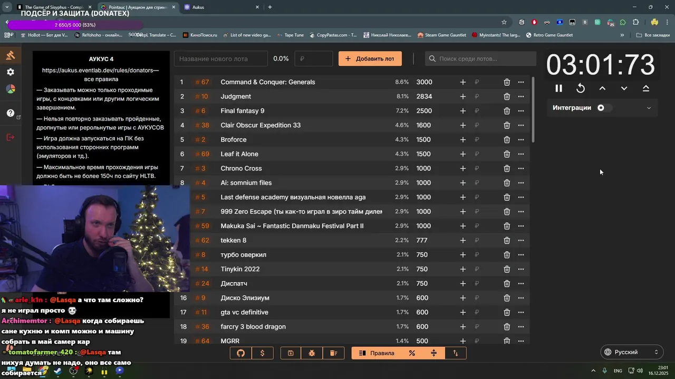Open КиноПоиск.ru bookmark
This screenshot has height=379, width=675.
(x=199, y=35)
